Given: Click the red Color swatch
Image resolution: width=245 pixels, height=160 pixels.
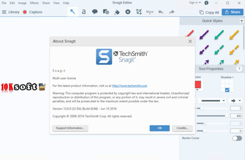Looking at the screenshot, I should tap(198, 84).
